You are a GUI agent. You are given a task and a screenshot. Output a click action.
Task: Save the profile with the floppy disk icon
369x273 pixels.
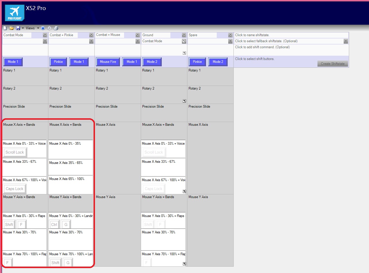pyautogui.click(x=18, y=28)
